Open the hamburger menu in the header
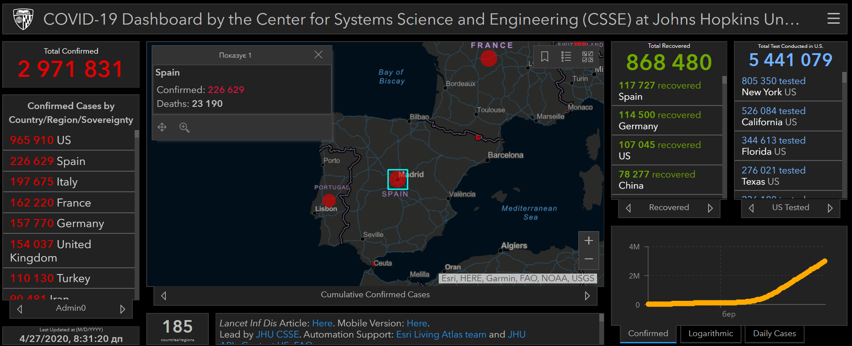852x346 pixels. point(833,19)
